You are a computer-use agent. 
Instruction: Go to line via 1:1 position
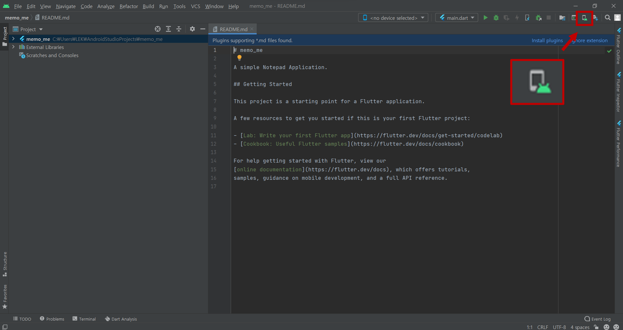(530, 327)
